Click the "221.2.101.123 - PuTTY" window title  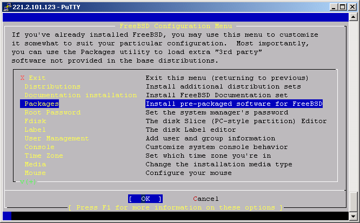pos(46,7)
